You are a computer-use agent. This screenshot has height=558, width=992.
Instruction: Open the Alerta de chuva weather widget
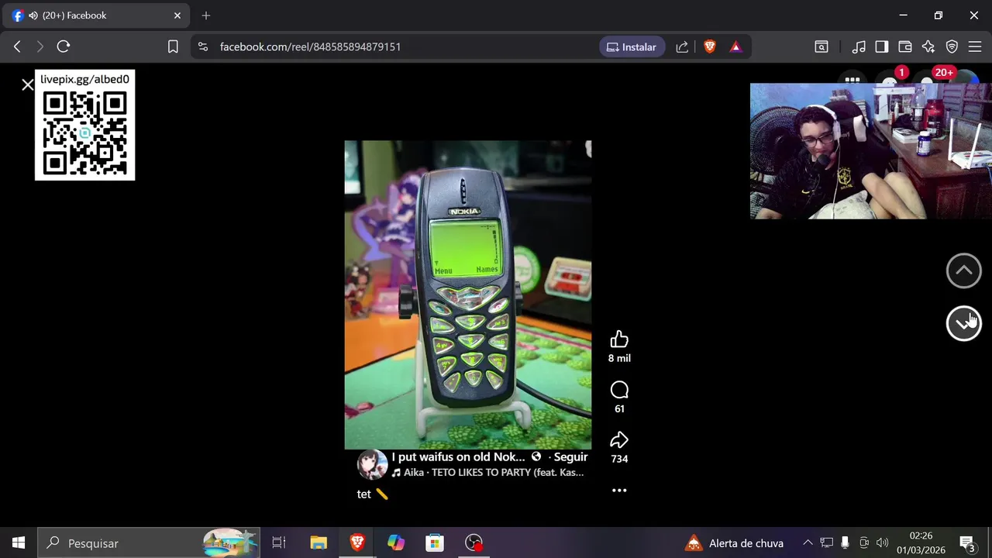(x=735, y=543)
